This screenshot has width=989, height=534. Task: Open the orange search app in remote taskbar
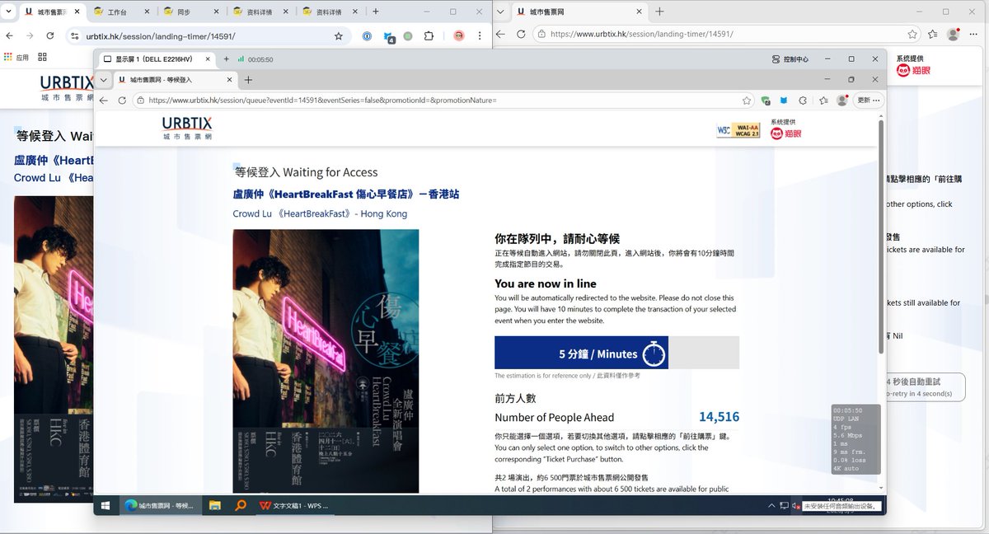click(x=240, y=505)
